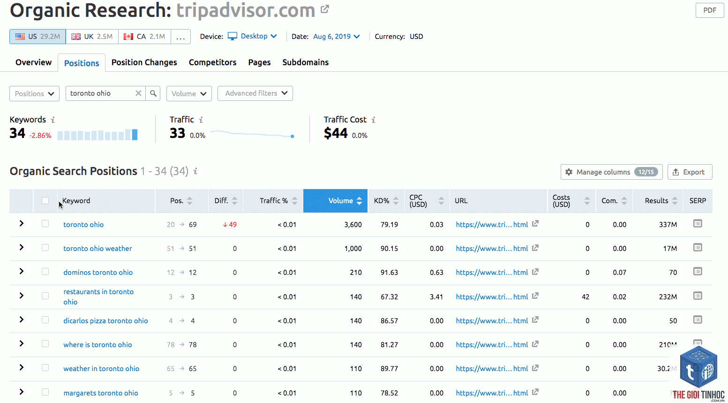Check the box for 'dicarlos pizza toronto ohio'

coord(45,320)
